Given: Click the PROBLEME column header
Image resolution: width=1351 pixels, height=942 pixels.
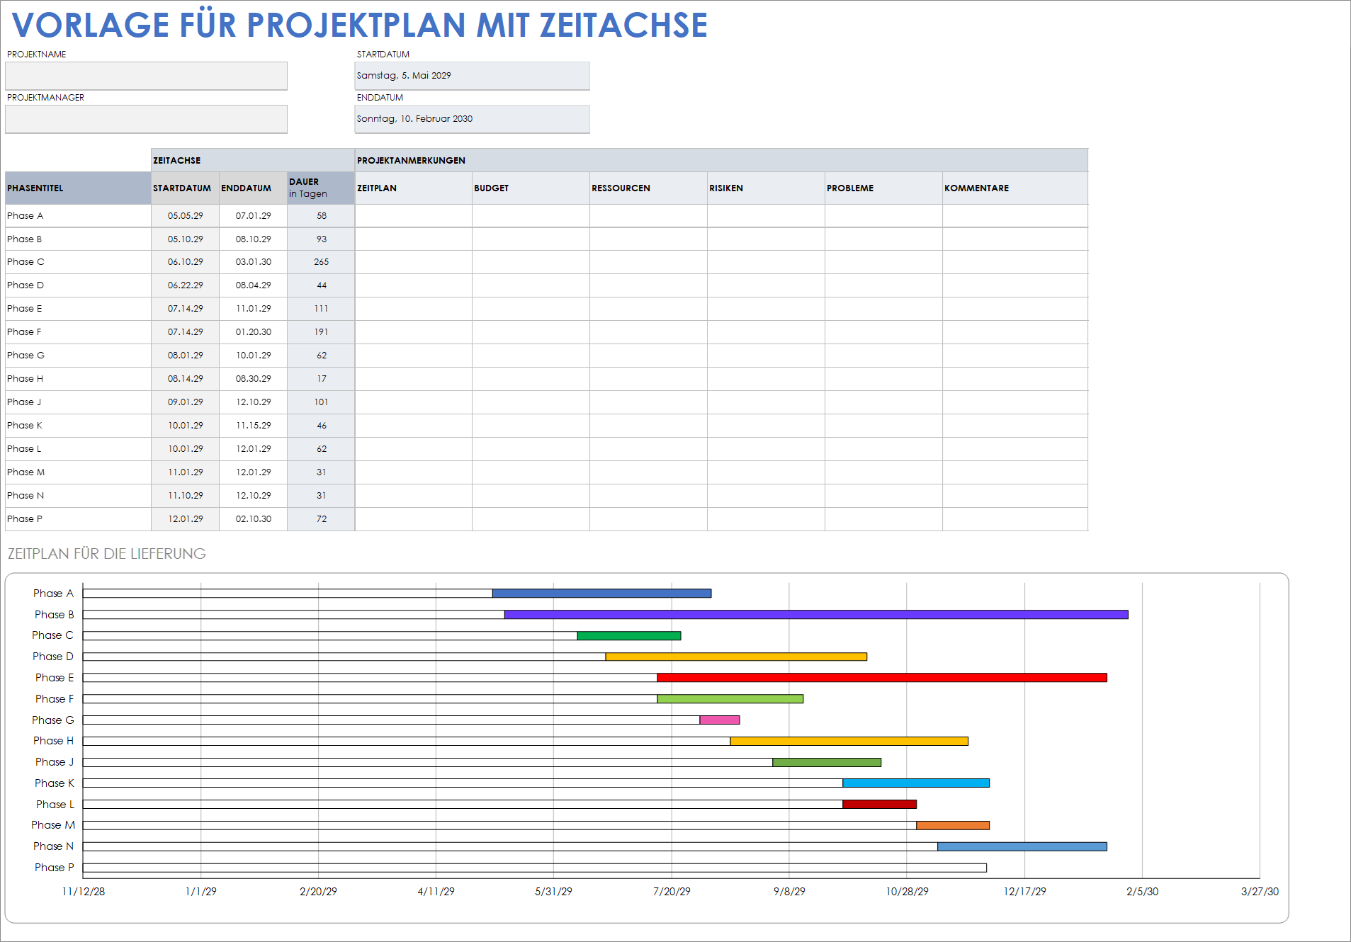Looking at the screenshot, I should tap(884, 188).
